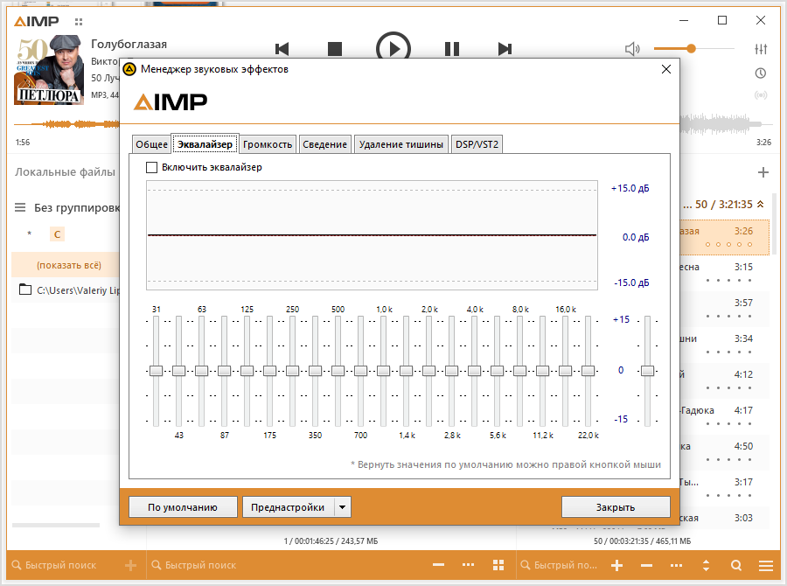Click the 4,0k equalizer band slider
This screenshot has width=787, height=586.
pyautogui.click(x=474, y=371)
